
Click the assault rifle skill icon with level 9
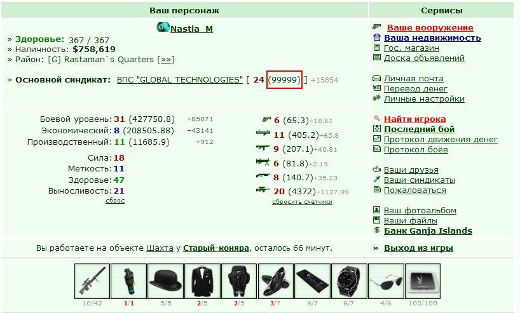[263, 147]
